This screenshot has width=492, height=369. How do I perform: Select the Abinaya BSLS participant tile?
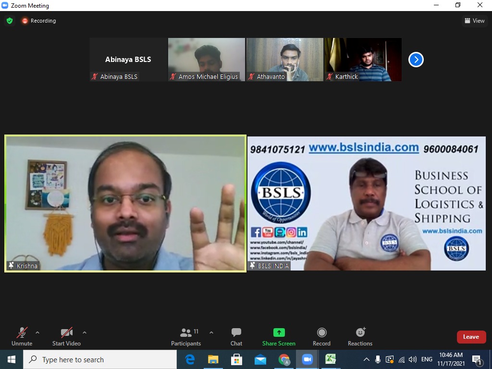[x=128, y=60]
